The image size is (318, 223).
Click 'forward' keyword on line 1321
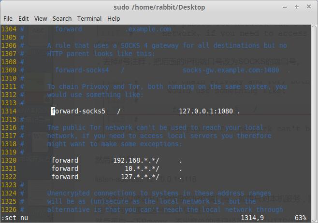[x=65, y=168]
